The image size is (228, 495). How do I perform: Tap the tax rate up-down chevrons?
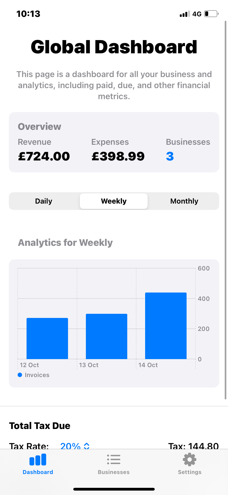[87, 446]
